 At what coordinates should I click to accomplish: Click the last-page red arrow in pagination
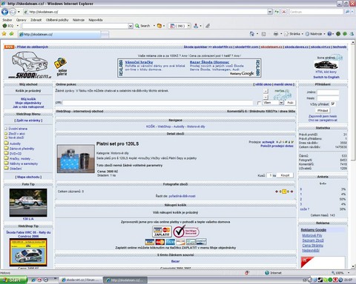click(292, 192)
